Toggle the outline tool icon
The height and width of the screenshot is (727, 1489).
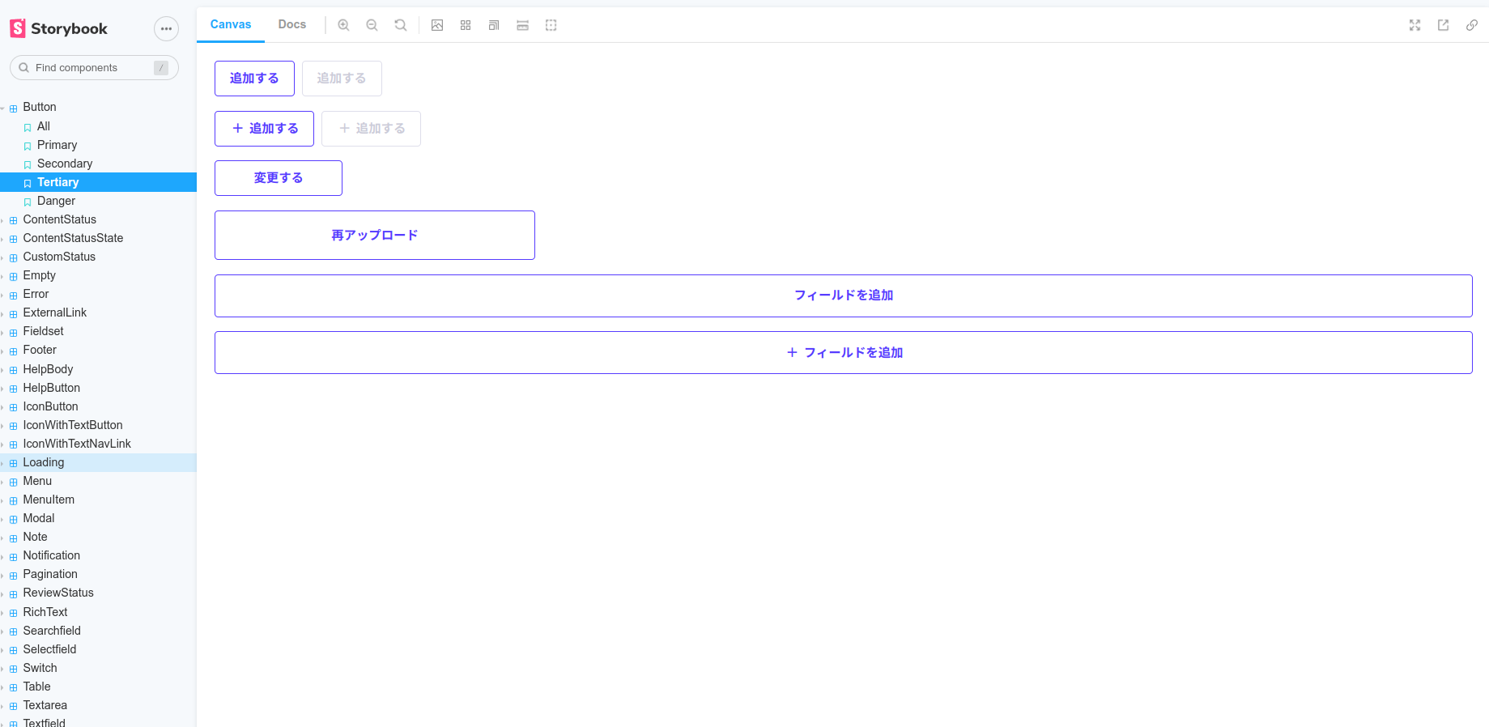[x=551, y=25]
